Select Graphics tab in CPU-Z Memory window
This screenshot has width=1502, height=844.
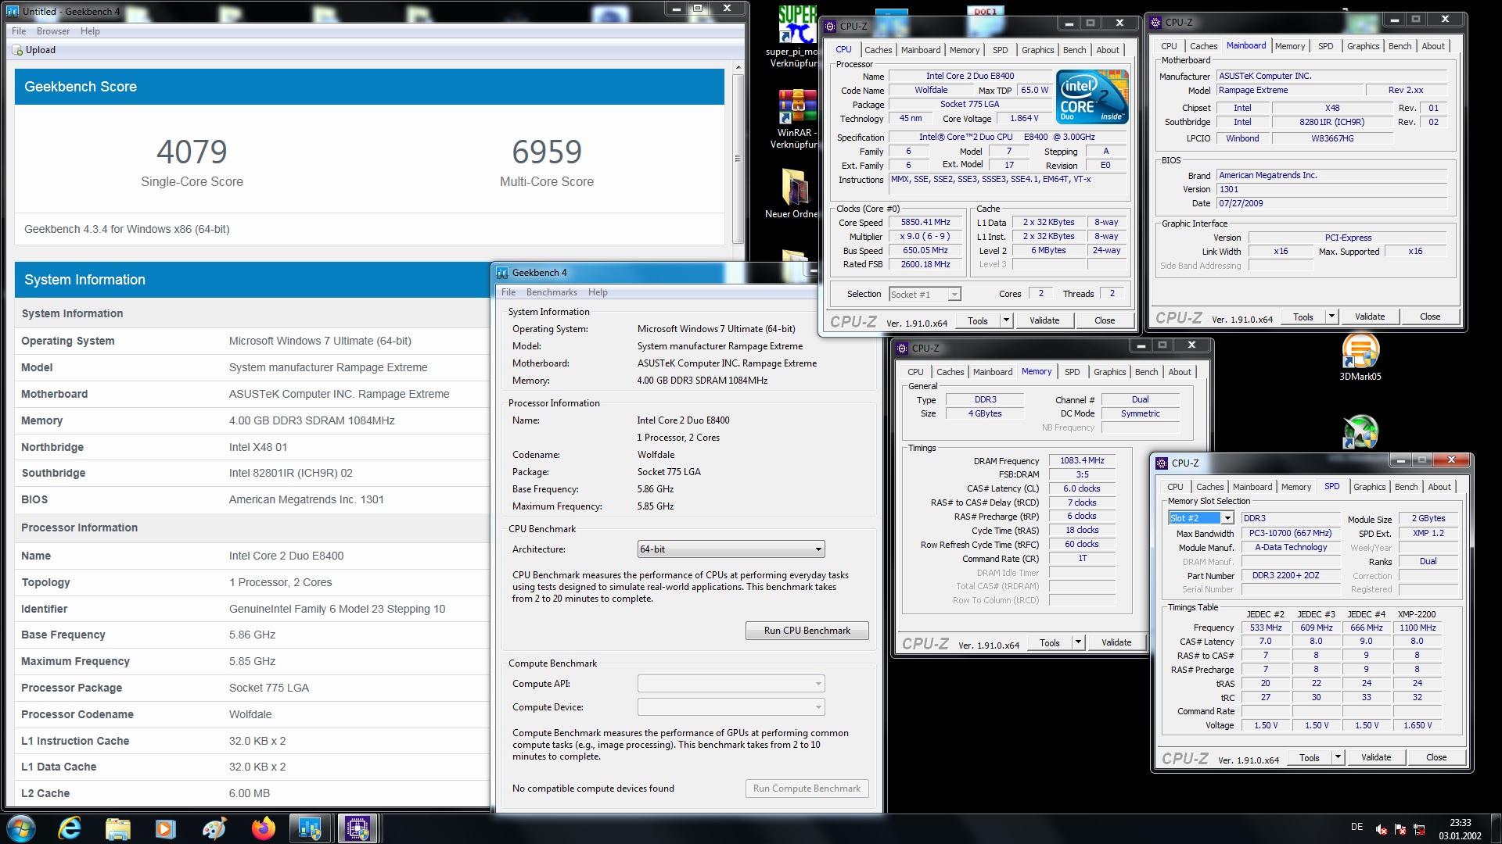pyautogui.click(x=1109, y=372)
